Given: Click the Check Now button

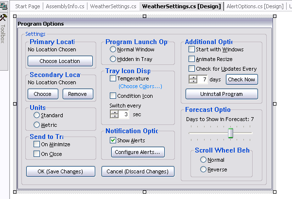Looking at the screenshot, I should [x=242, y=79].
